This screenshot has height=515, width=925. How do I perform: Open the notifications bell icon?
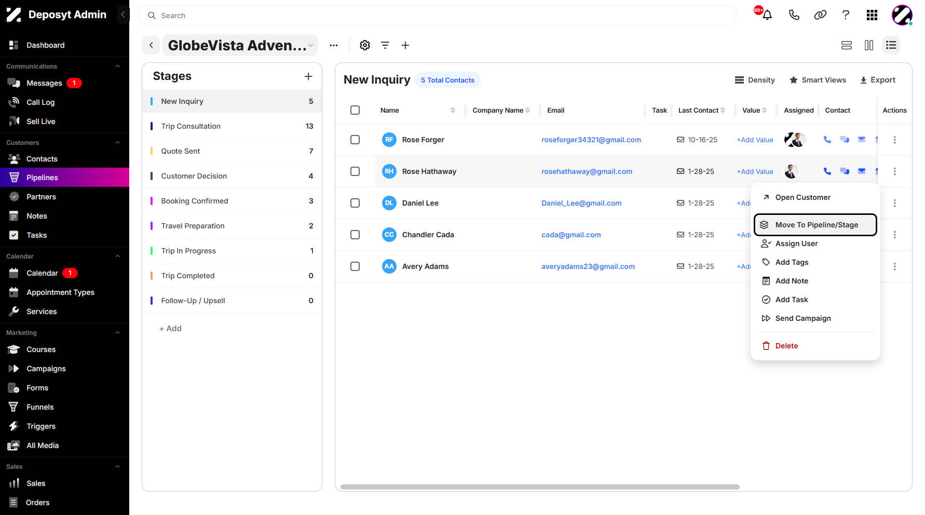coord(767,15)
